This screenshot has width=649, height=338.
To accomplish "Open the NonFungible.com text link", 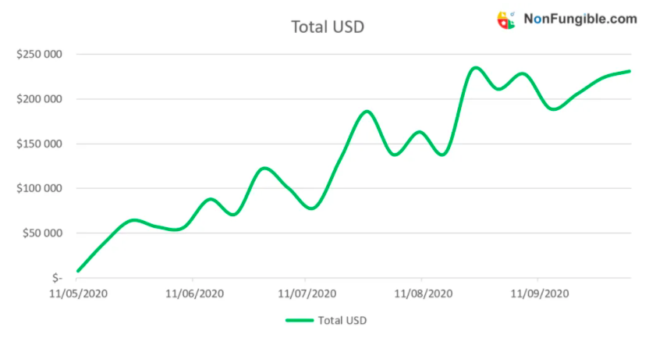I will coord(580,19).
